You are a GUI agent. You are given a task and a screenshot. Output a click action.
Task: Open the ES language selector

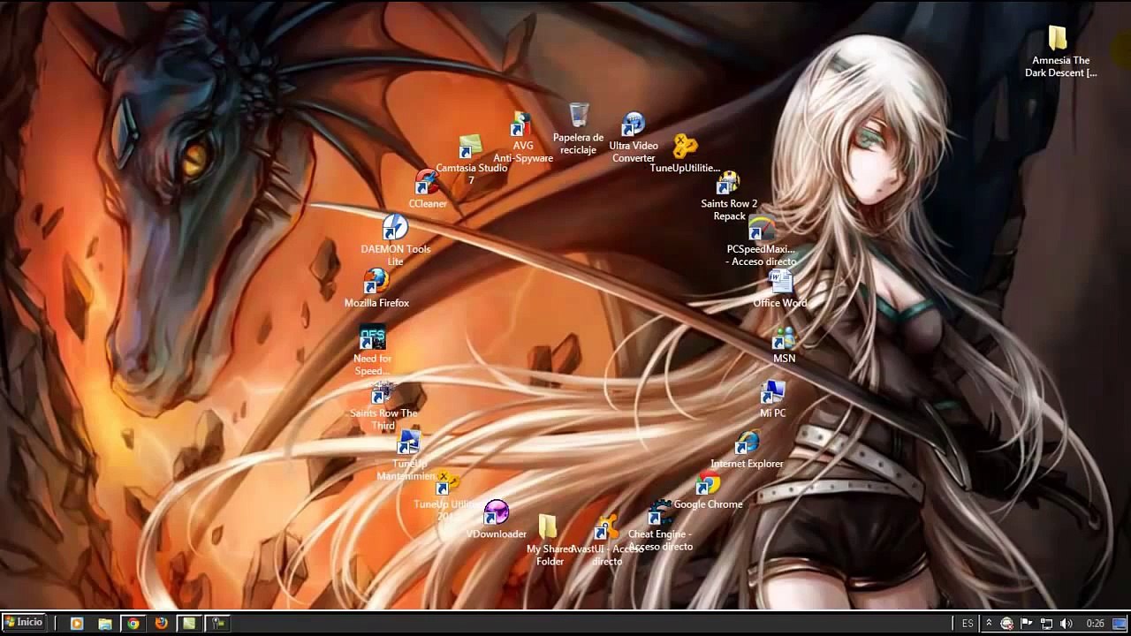coord(968,624)
